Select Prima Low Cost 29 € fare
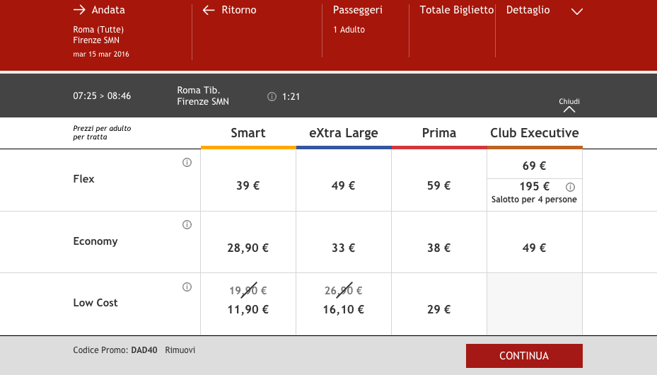The image size is (657, 375). point(438,309)
